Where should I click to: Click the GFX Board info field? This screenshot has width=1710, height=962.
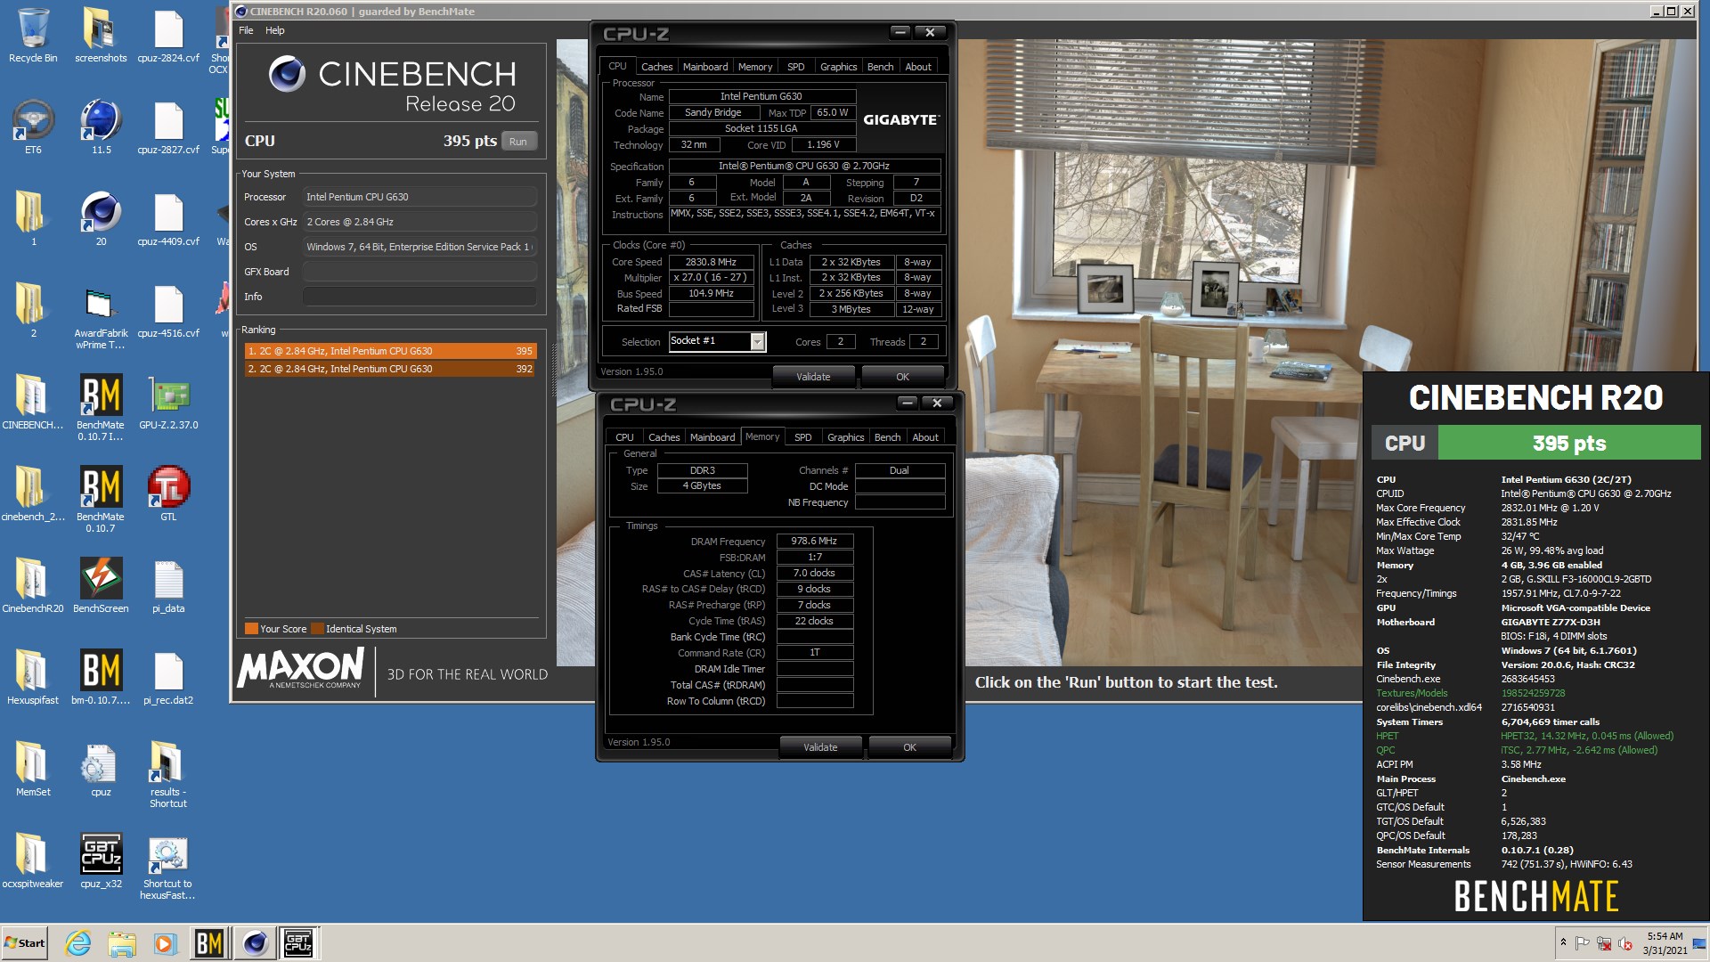click(x=419, y=272)
